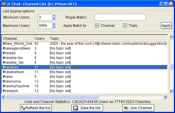
Task: Close the Channel List window
Action: click(171, 4)
